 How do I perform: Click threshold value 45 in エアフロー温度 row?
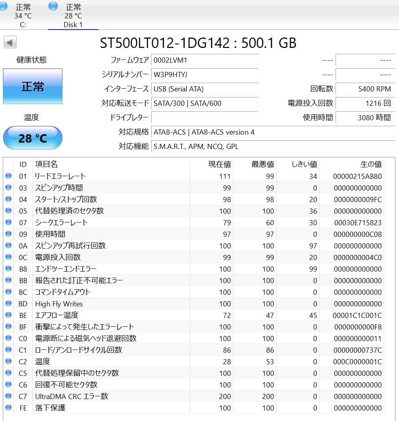tap(313, 315)
